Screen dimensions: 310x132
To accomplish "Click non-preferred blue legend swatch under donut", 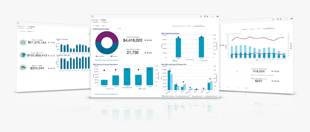I will pos(97,56).
